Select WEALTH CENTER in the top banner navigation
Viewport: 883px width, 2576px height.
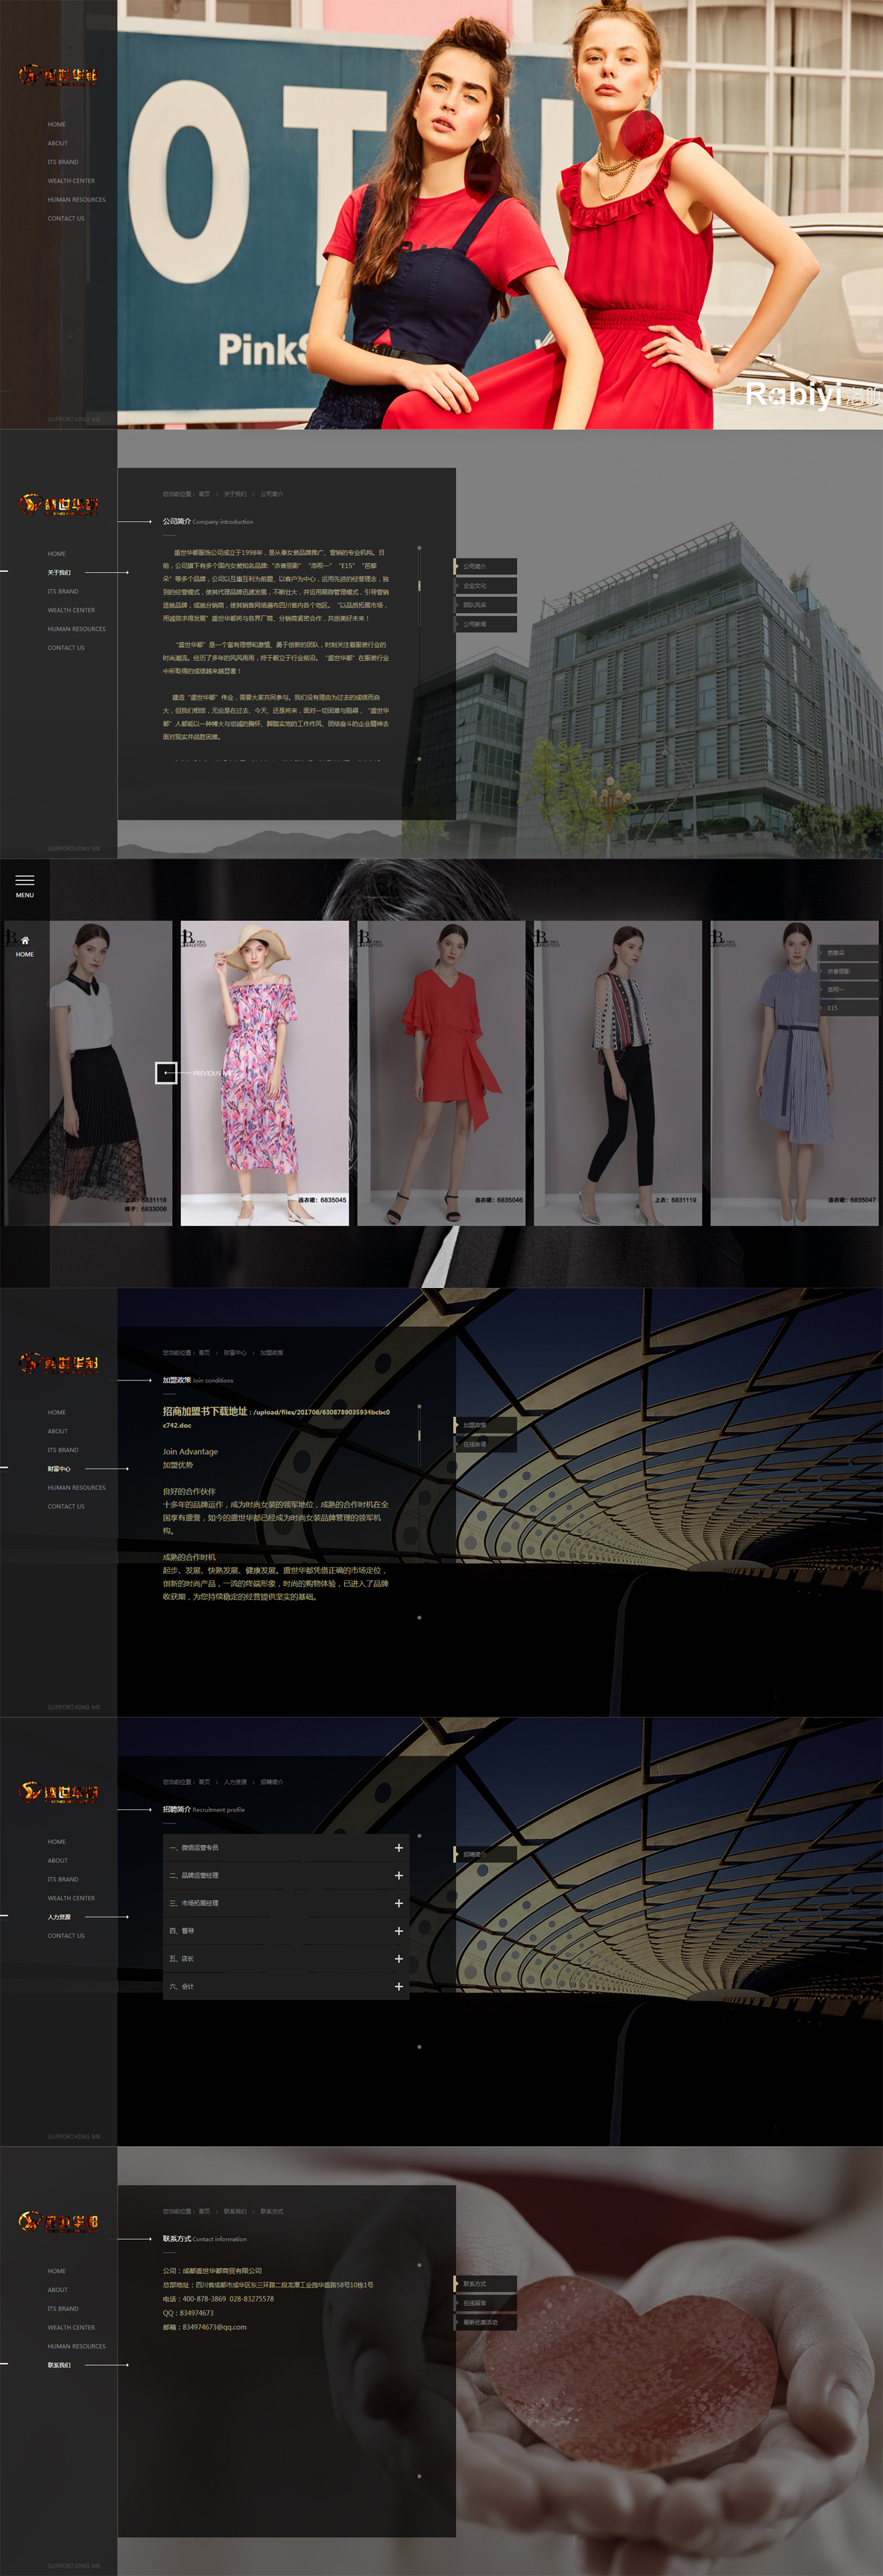[x=71, y=181]
